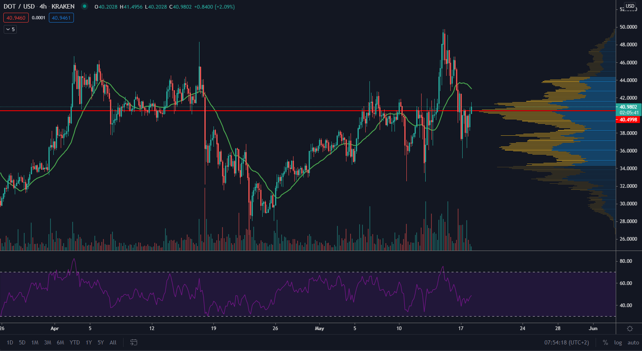
Task: Select the YTD time range
Action: tap(75, 342)
